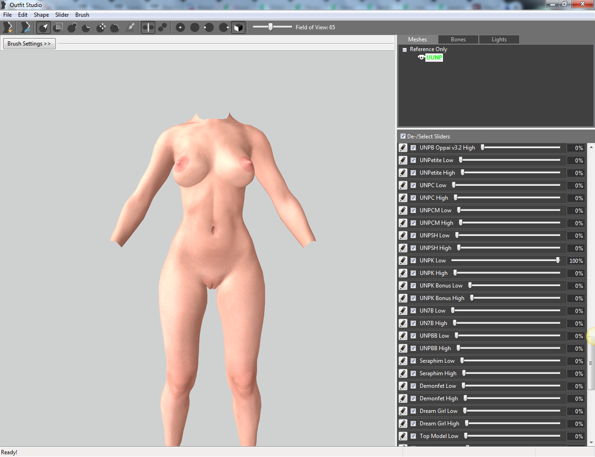Select the Mask brush tool icon
This screenshot has height=457, width=595.
tap(58, 27)
